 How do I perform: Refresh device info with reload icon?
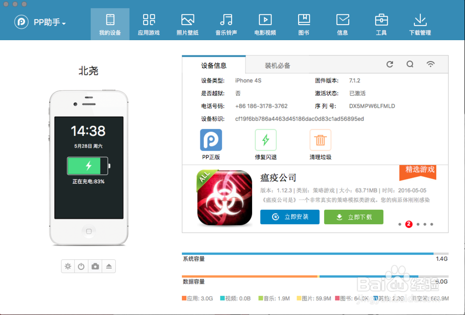pos(390,64)
